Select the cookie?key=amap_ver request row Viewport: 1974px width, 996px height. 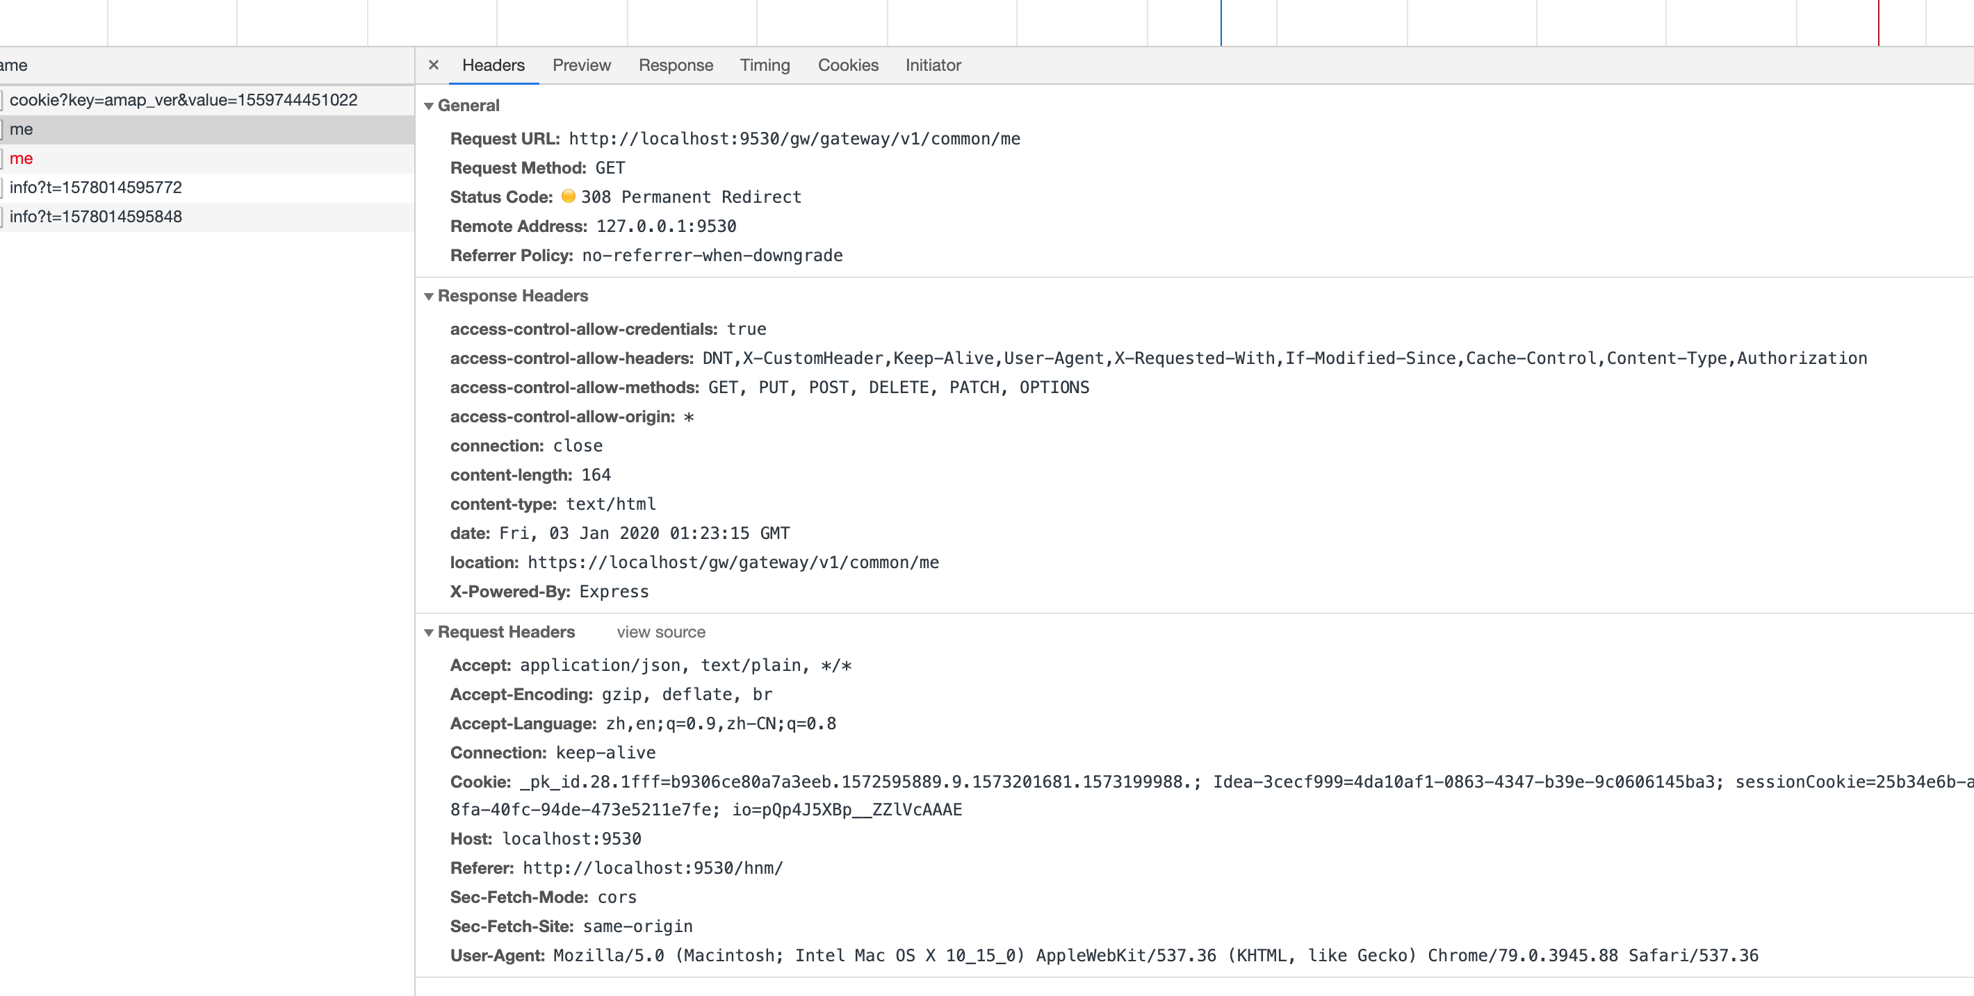pyautogui.click(x=183, y=99)
